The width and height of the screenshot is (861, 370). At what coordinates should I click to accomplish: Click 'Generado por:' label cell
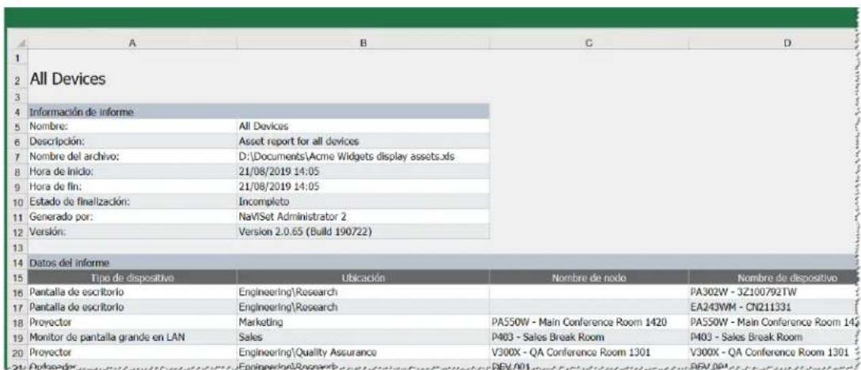[131, 217]
